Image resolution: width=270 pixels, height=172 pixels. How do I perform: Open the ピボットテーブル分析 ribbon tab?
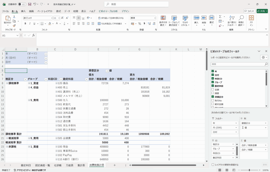[108, 11]
